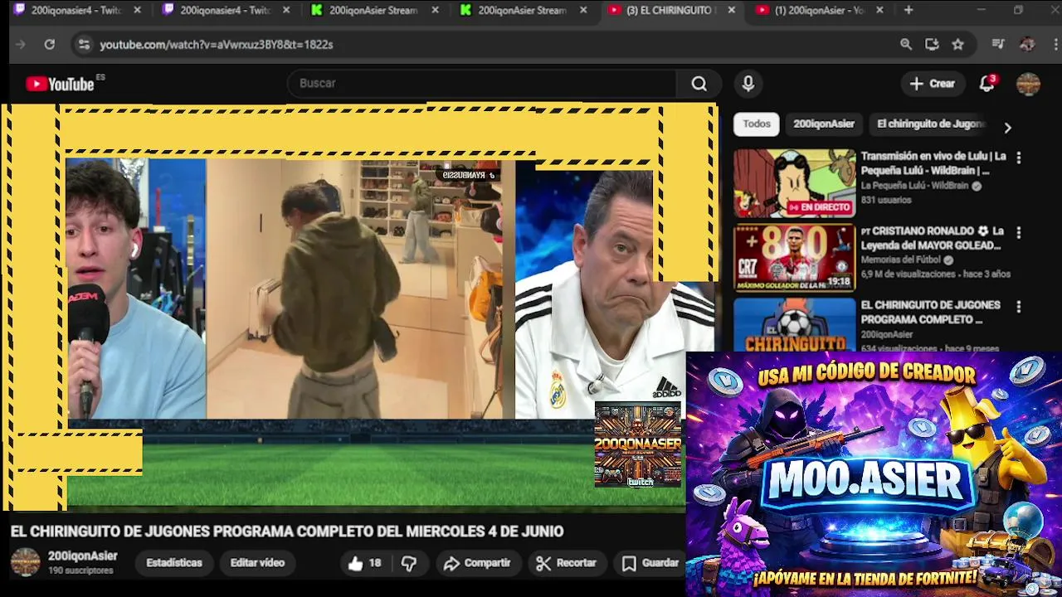Open EL CHIRINGUITO DE JUGONES suggested title

pyautogui.click(x=930, y=313)
